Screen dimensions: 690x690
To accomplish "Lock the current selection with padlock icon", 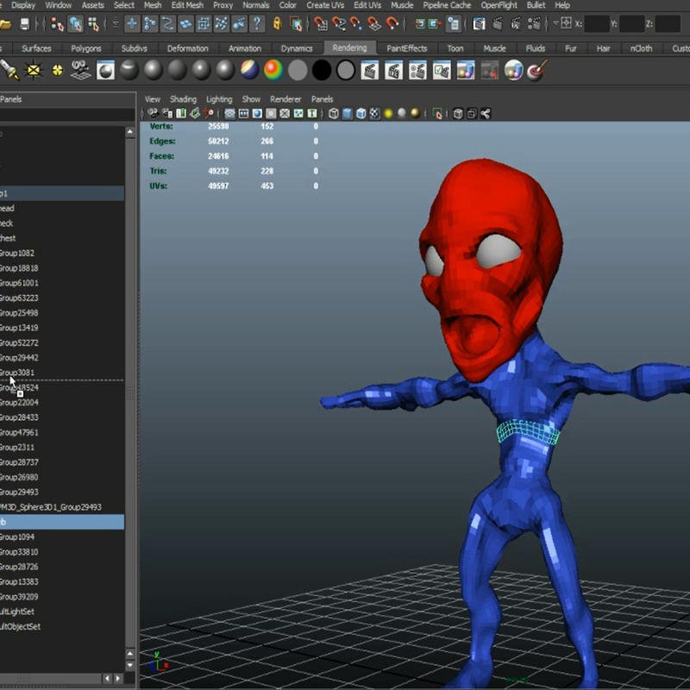I will coord(277,23).
